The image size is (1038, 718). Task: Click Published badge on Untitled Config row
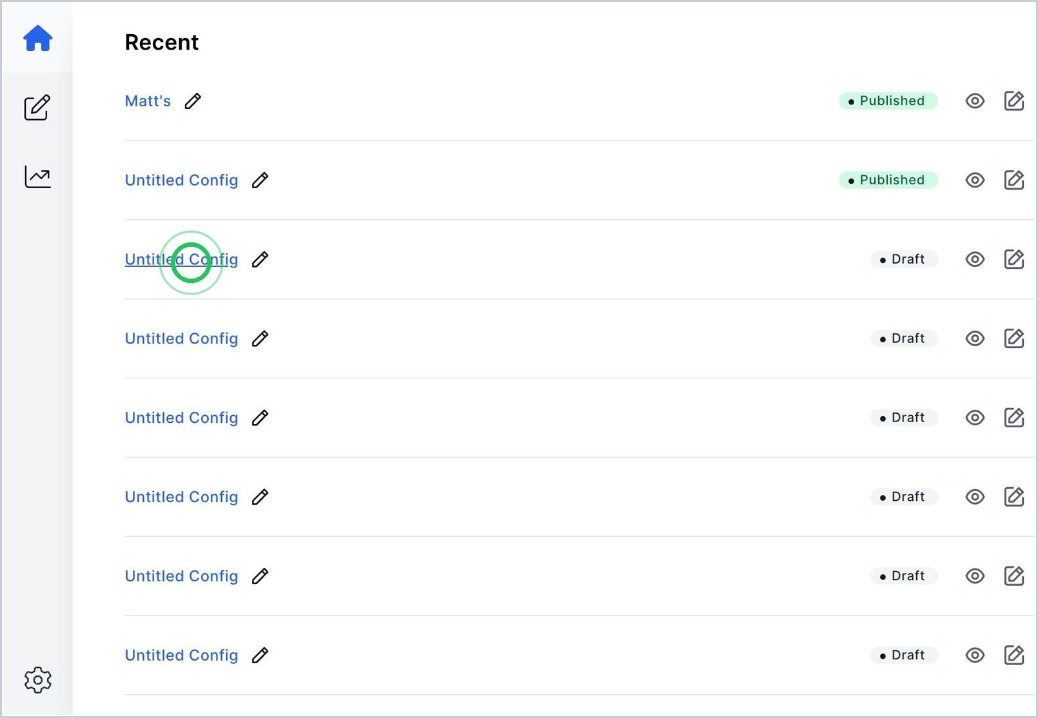(888, 180)
